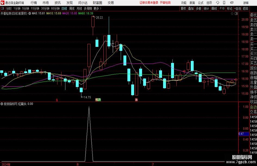Image resolution: width=257 pixels, height=166 pixels.
Task: Open the 交易 menu
Action: (111, 3)
